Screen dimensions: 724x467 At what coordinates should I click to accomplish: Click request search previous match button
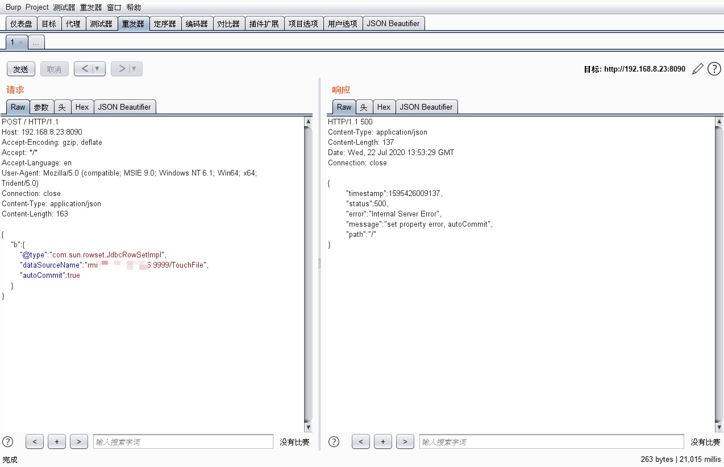coord(35,441)
